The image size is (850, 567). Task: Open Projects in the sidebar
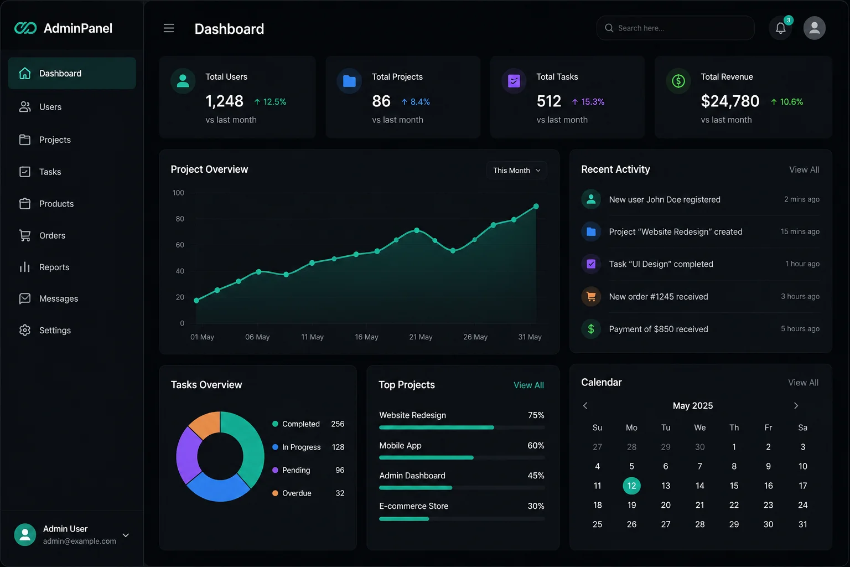pos(72,140)
